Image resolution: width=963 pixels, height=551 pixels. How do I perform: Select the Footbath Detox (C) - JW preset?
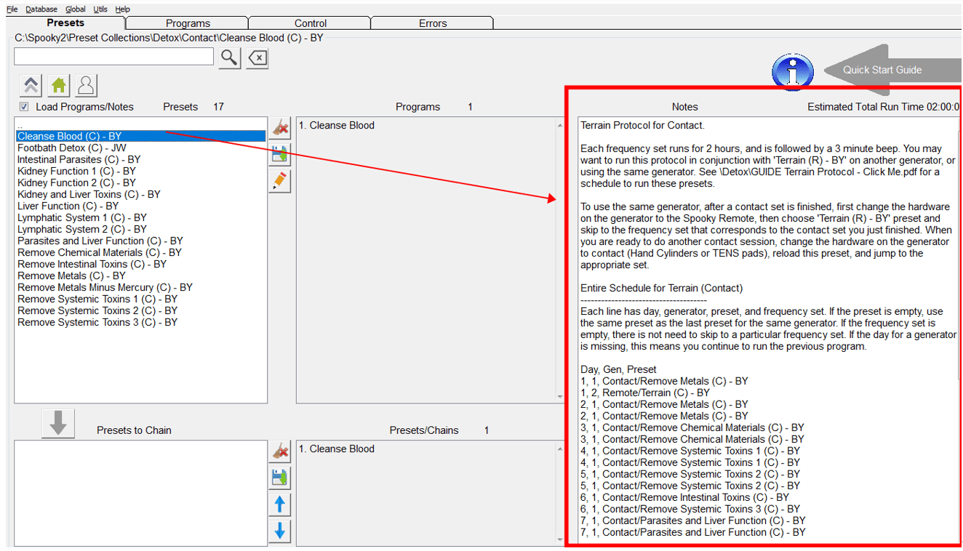click(72, 148)
